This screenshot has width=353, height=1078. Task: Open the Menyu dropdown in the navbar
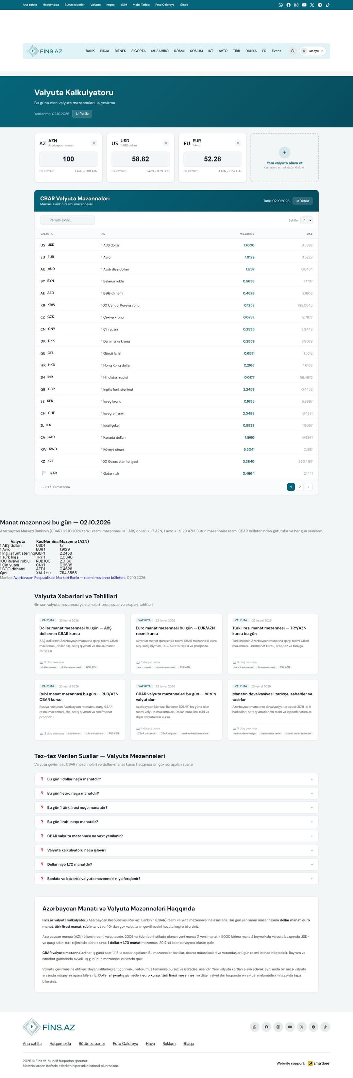(312, 51)
